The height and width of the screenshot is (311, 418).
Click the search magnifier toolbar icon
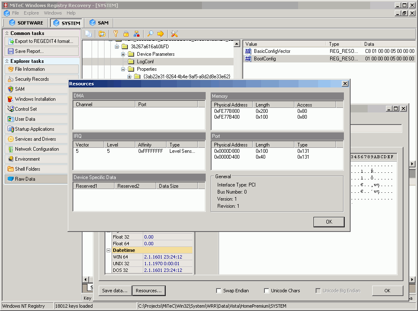[150, 34]
